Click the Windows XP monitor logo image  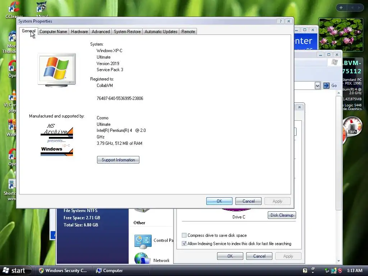click(56, 70)
